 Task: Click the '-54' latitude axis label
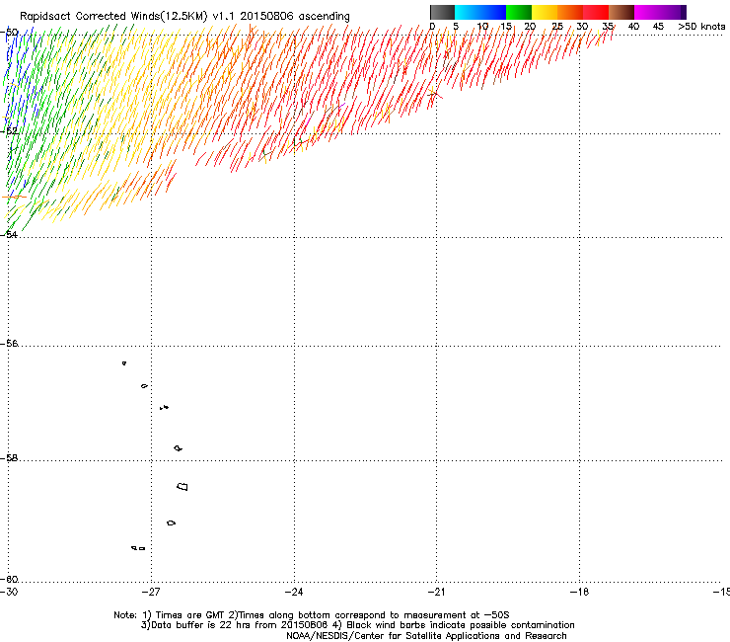[x=9, y=234]
